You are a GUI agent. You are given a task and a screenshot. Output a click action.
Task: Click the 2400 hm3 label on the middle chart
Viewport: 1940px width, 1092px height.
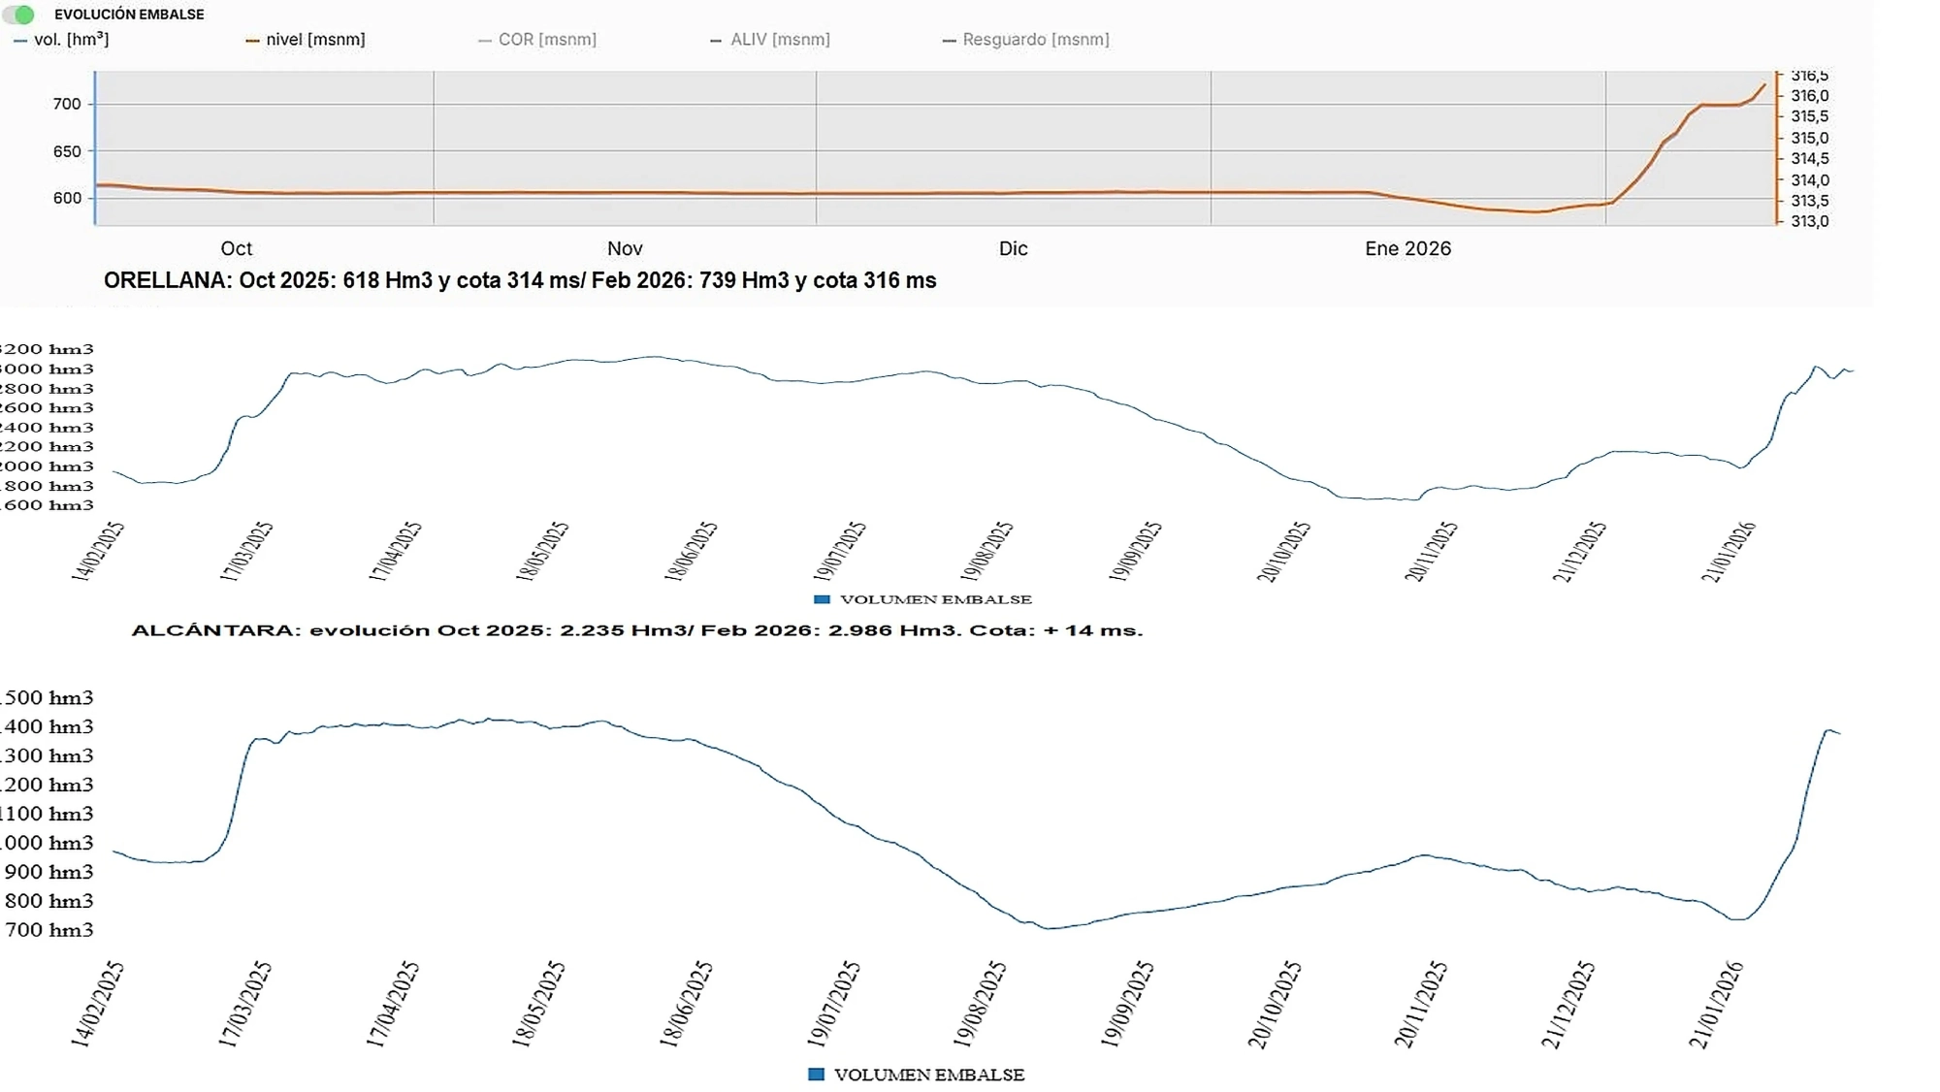point(47,428)
